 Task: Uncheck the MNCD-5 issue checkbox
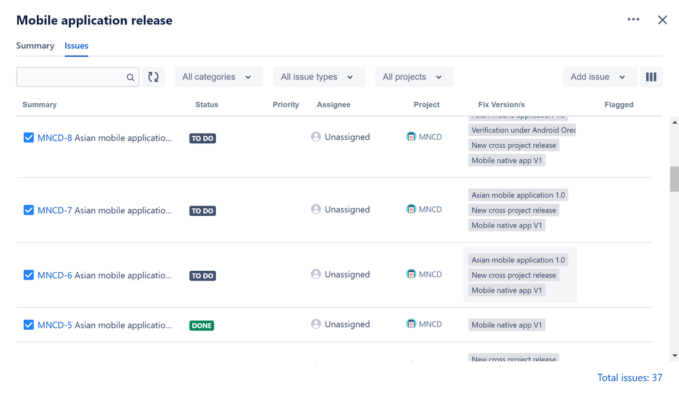[x=29, y=325]
